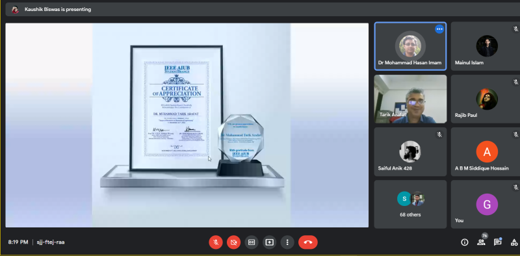Click Saiful Anik 428 muted mic icon
The image size is (520, 256).
439,134
